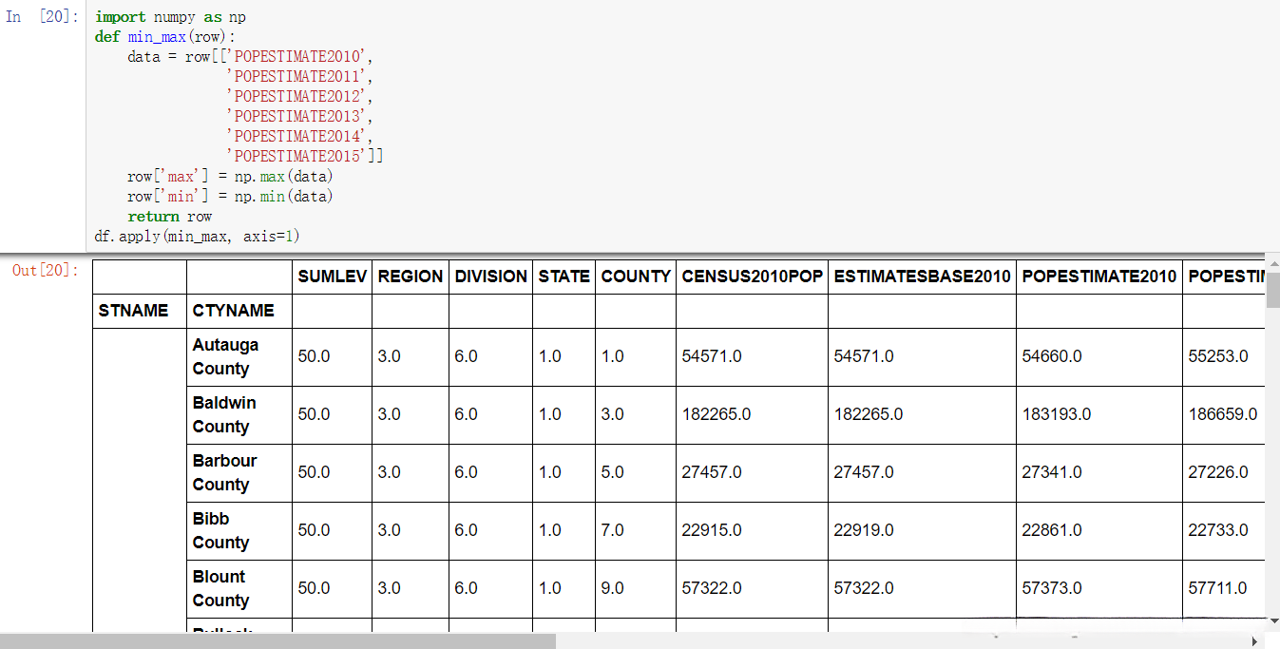The image size is (1280, 649).
Task: Click the In [20] cell prompt
Action: (x=43, y=18)
